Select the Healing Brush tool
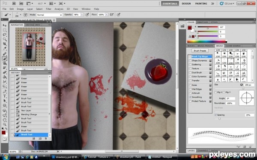257x160 pixels. (x=5, y=54)
